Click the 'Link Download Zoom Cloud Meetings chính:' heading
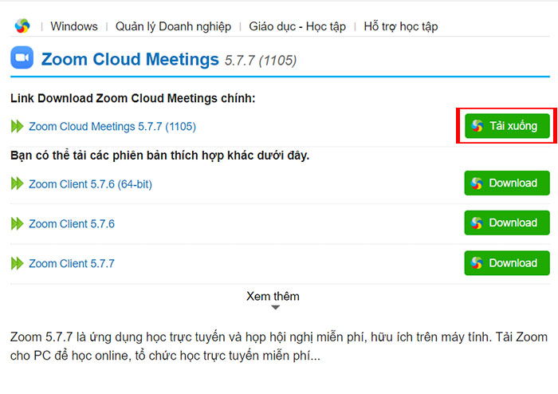This screenshot has width=558, height=394. point(133,98)
